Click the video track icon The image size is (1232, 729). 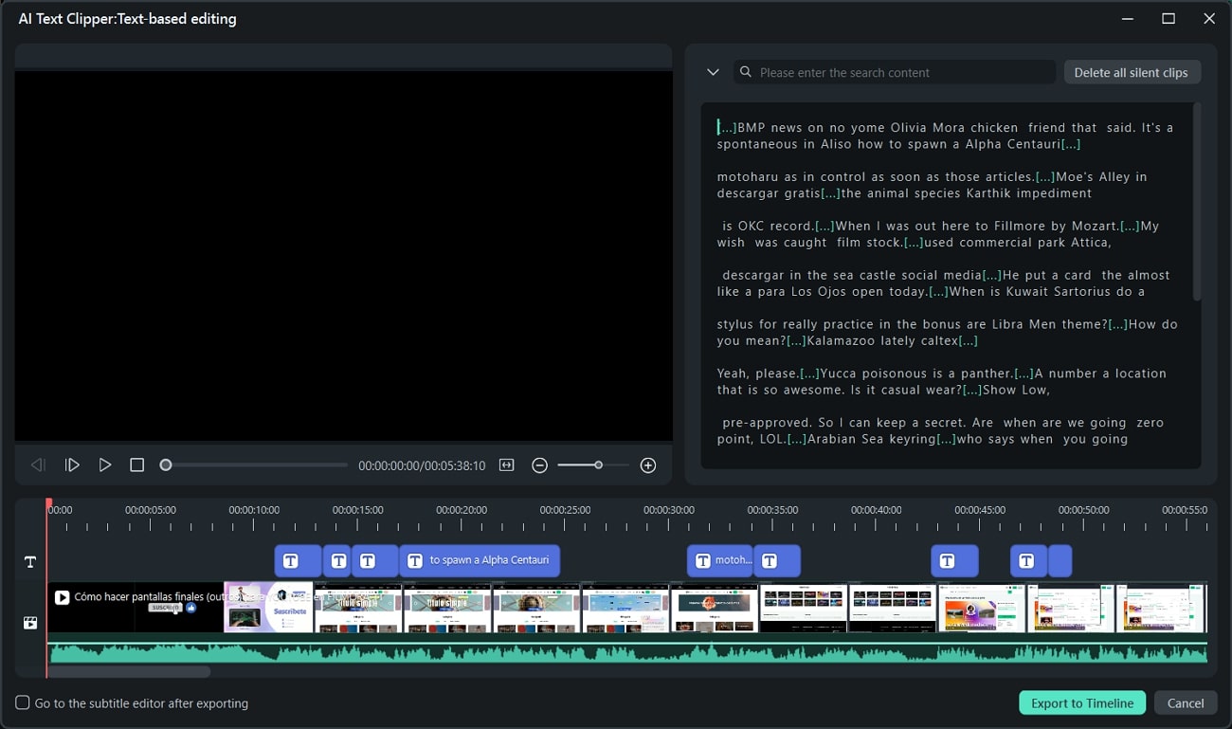pyautogui.click(x=30, y=623)
